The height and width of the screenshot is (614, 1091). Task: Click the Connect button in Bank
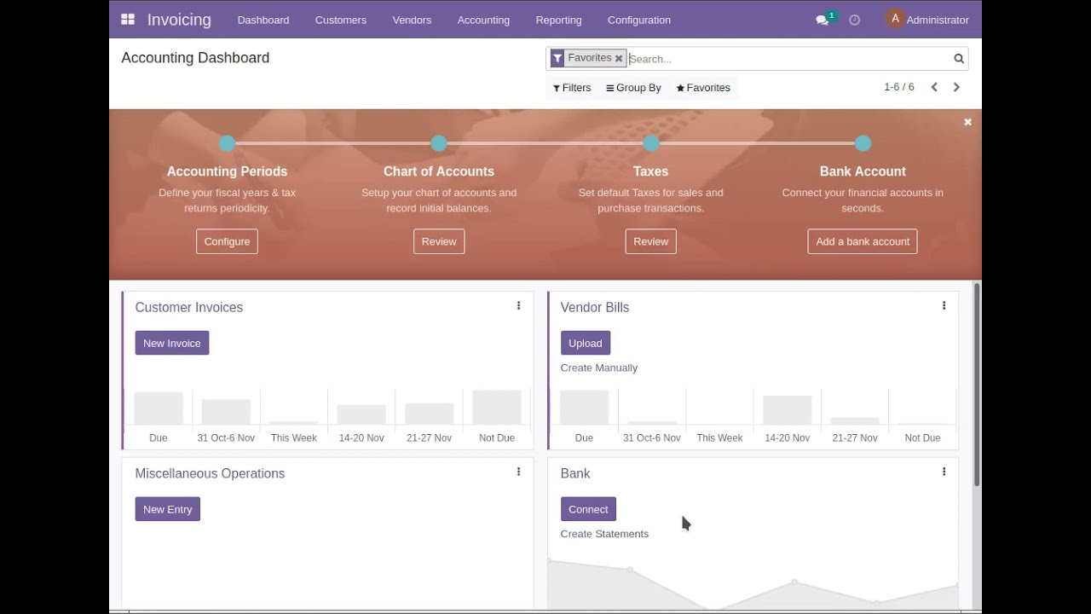pos(588,509)
